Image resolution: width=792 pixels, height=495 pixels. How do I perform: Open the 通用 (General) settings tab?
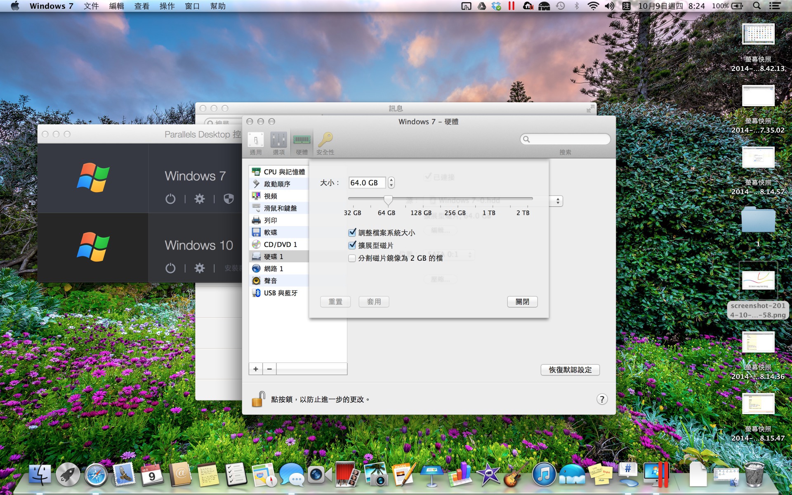coord(256,143)
